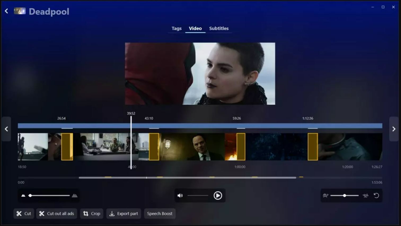Image resolution: width=401 pixels, height=226 pixels.
Task: Click the man in suit scene thumbnail
Action: coord(192,147)
